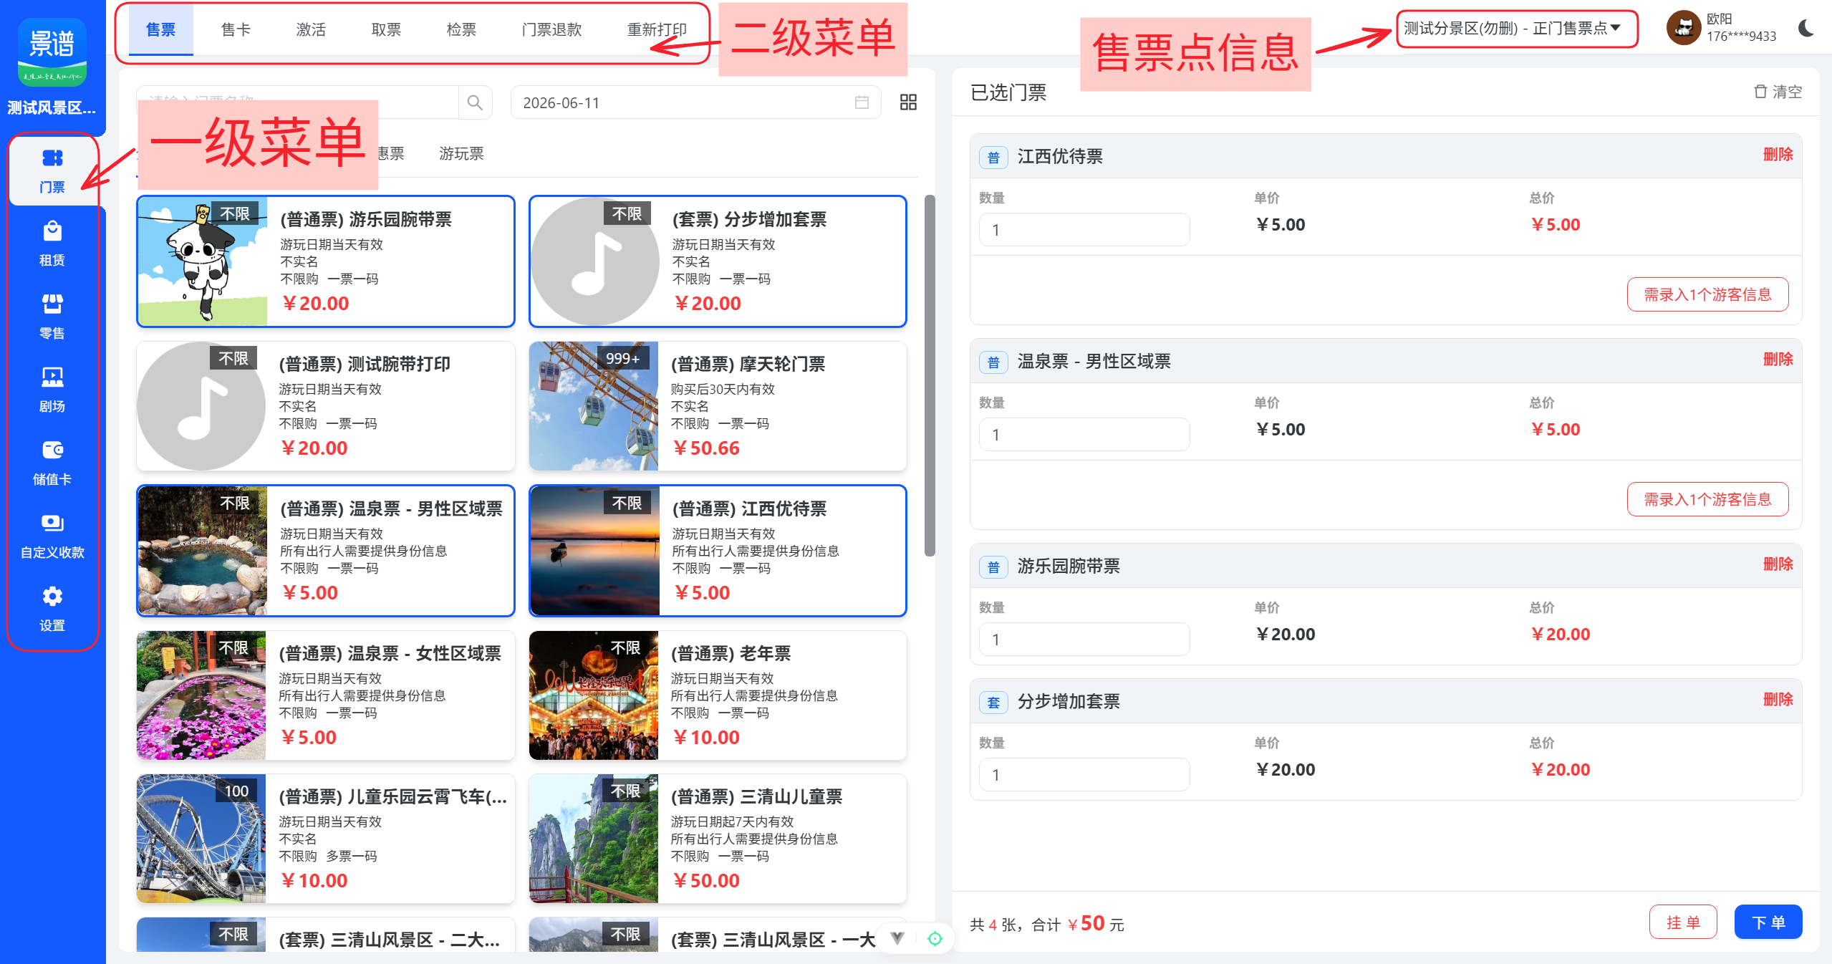The image size is (1832, 964).
Task: Click 需录入1个游客信息 under 温泉票
Action: (1707, 499)
